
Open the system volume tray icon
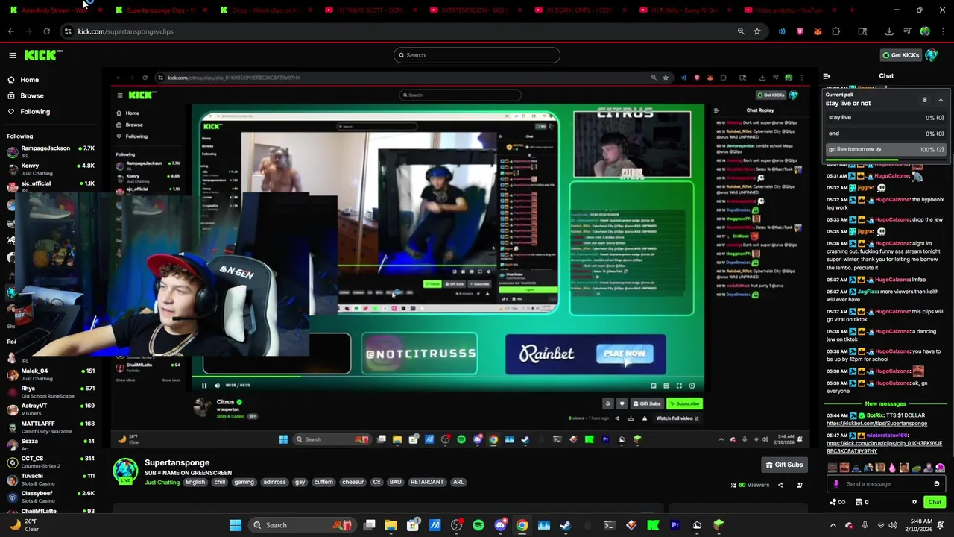click(893, 525)
